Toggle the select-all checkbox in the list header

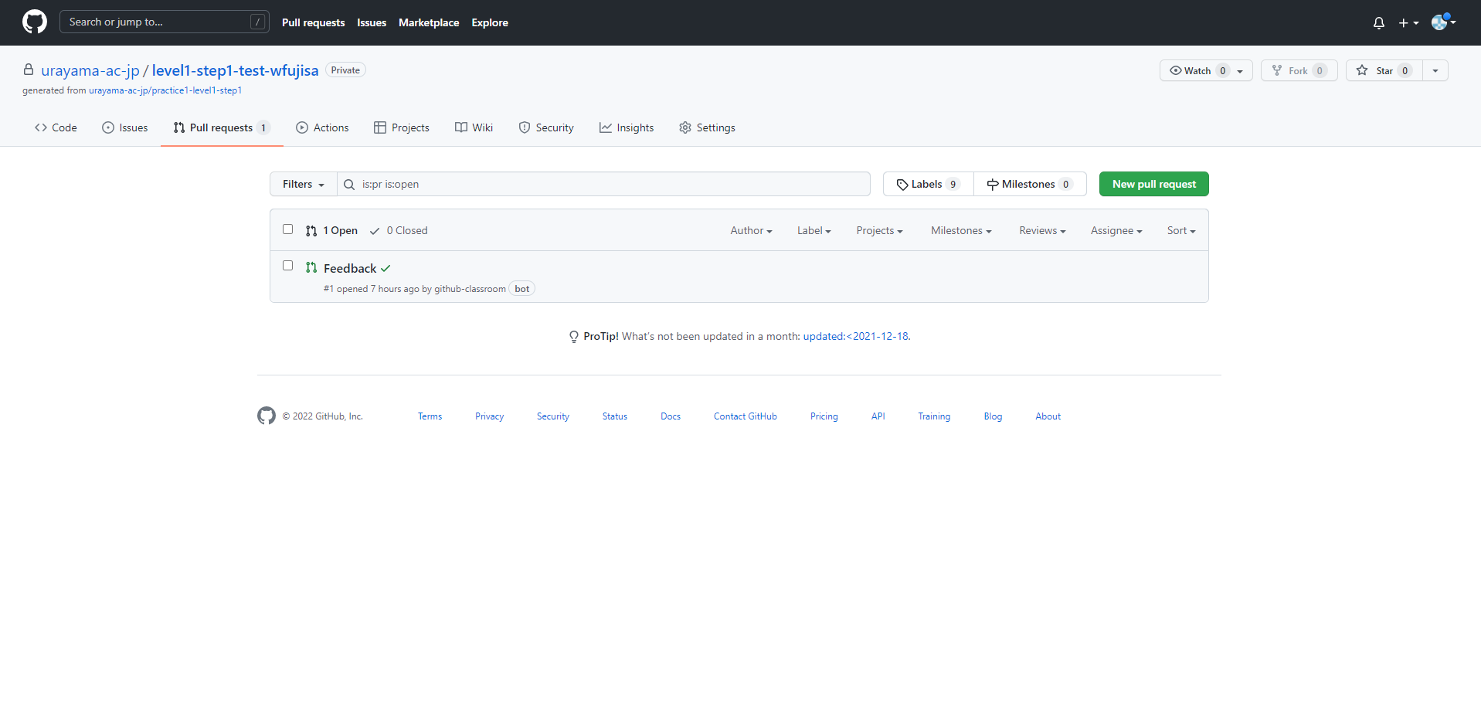pos(287,229)
